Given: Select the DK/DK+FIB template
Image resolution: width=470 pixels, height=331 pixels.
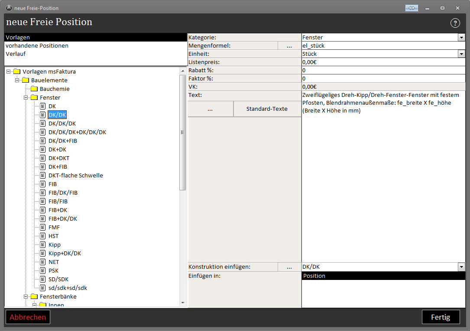Looking at the screenshot, I should 63,141.
